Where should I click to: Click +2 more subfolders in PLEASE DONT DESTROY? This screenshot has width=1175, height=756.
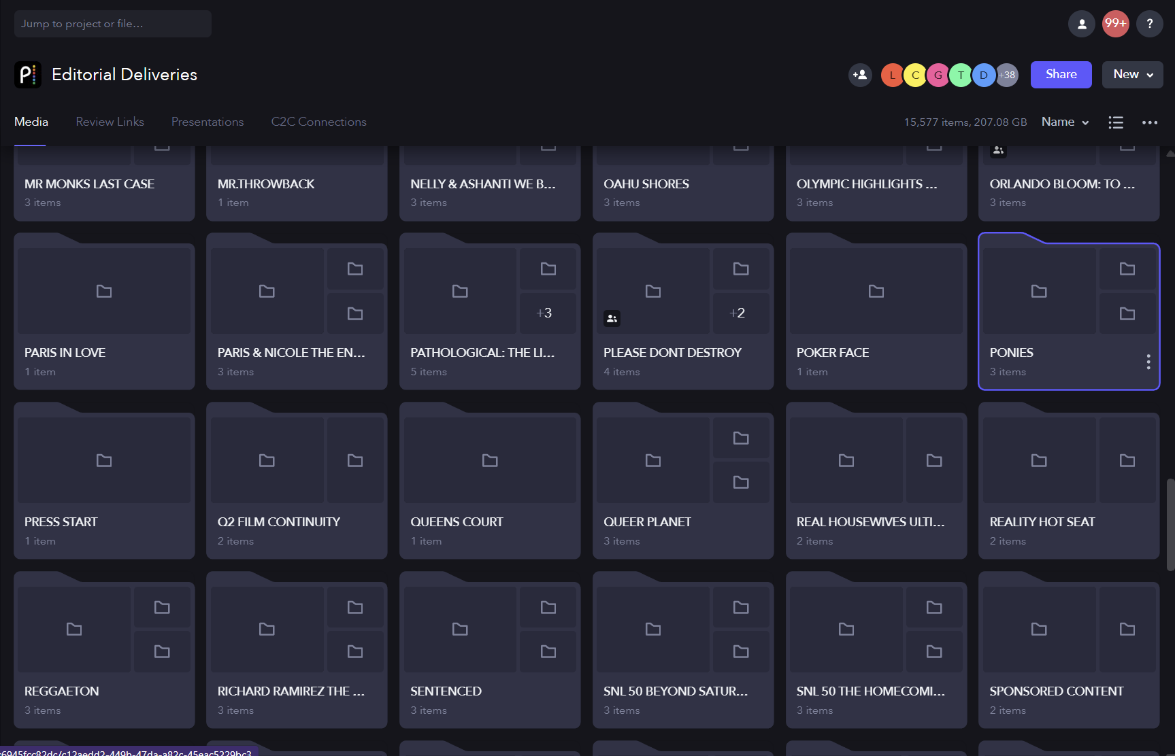coord(741,313)
